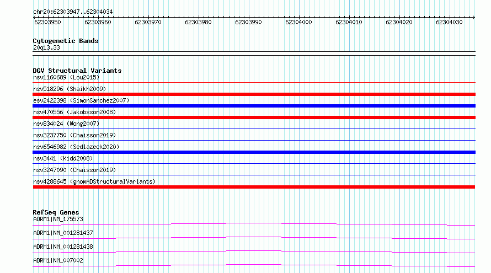Click ruler position 62304000
Image resolution: width=491 pixels, height=273 pixels.
point(298,22)
